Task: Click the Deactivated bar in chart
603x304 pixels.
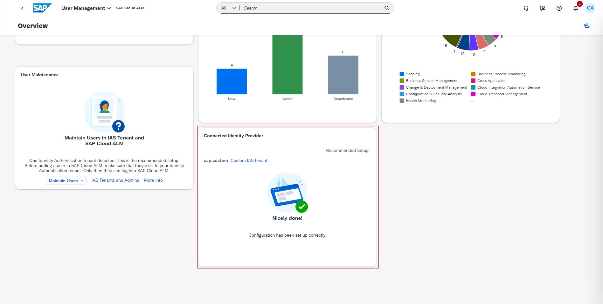Action: pos(343,75)
